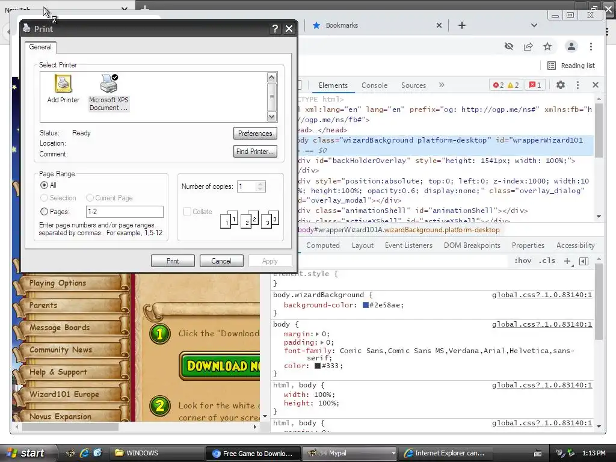Click the Find Printer button
The width and height of the screenshot is (616, 462).
[x=255, y=152]
